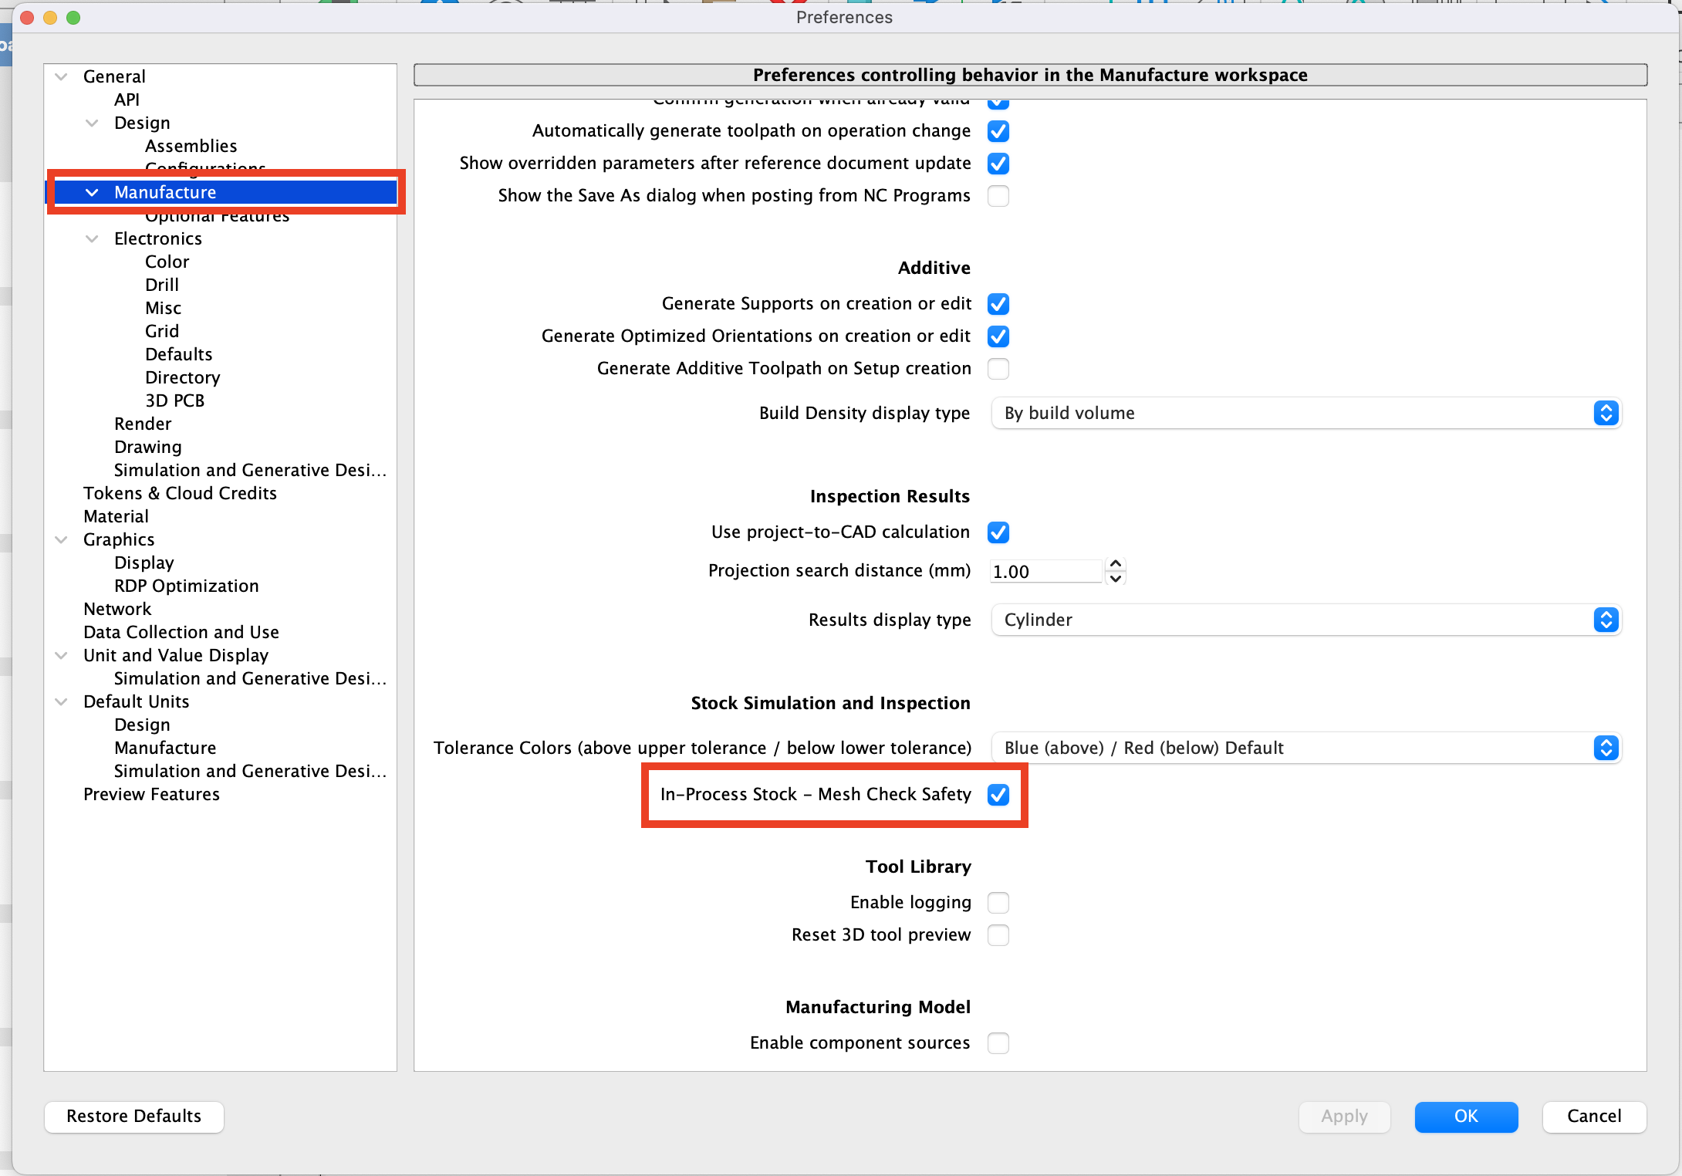Collapse Unit and Value Display node

[62, 655]
